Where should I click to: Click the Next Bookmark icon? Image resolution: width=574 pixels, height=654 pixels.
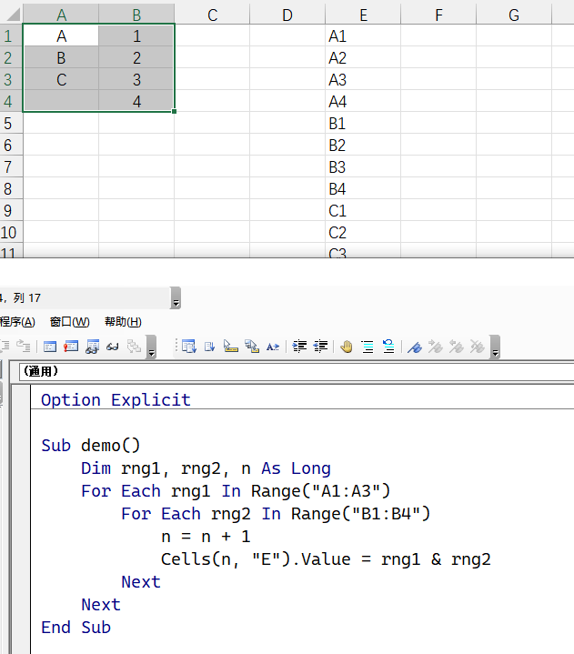436,347
